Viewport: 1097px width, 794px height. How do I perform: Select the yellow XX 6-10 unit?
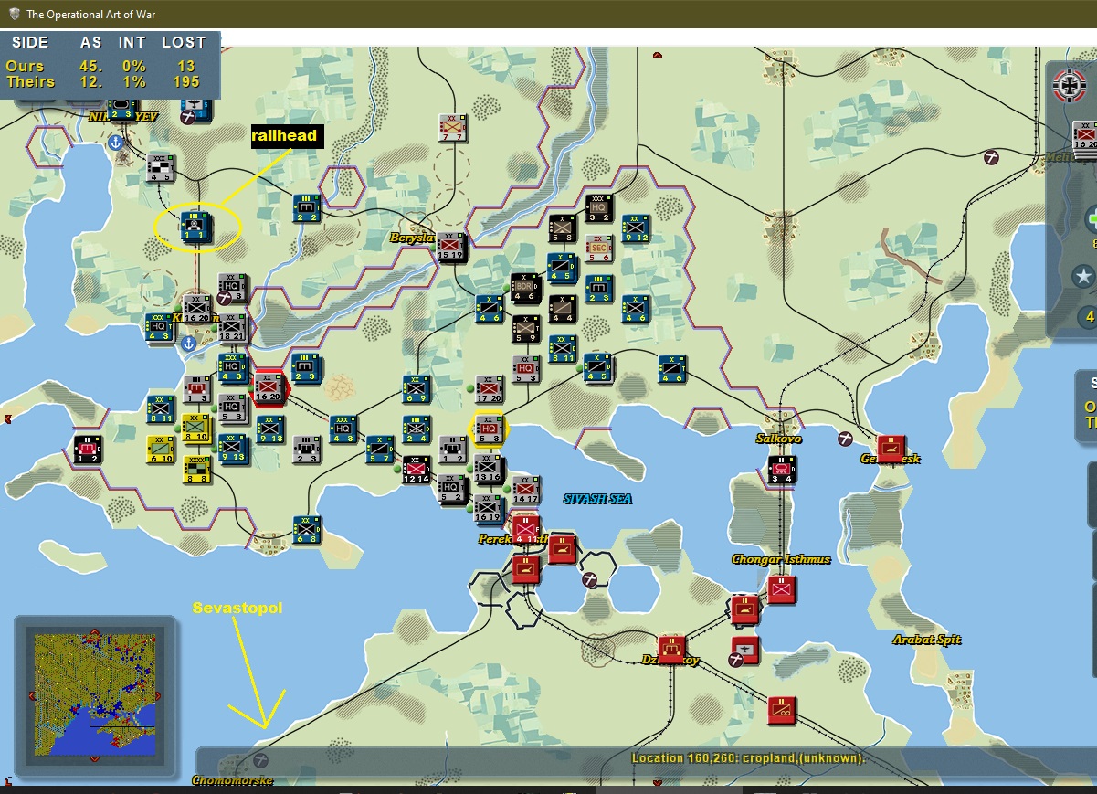(x=161, y=449)
